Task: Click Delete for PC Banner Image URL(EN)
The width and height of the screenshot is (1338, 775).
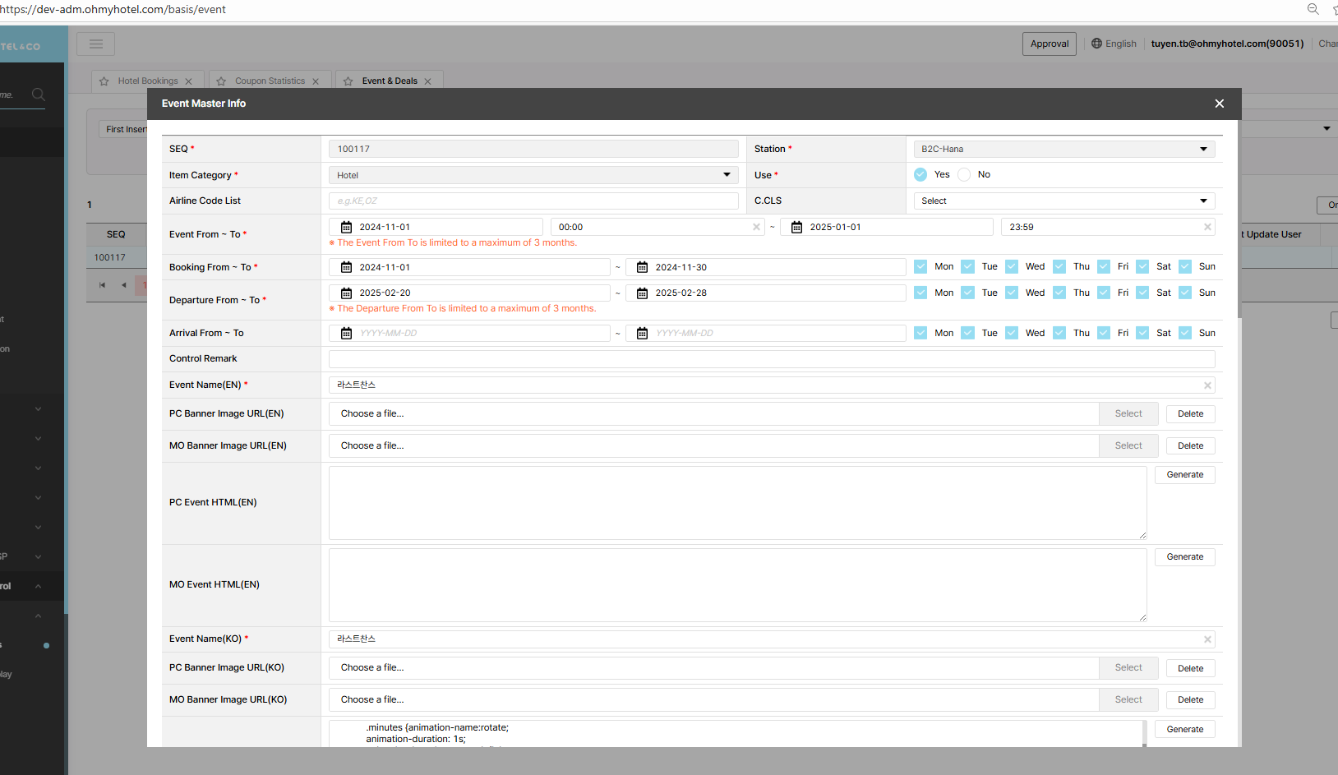Action: (x=1189, y=414)
